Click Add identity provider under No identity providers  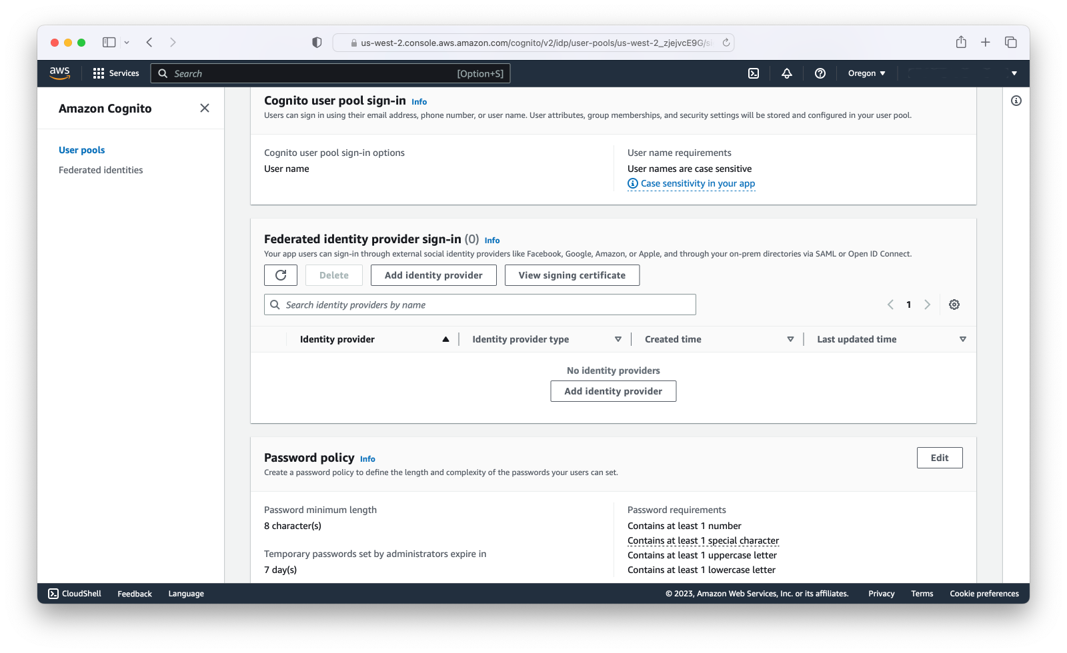(x=614, y=391)
